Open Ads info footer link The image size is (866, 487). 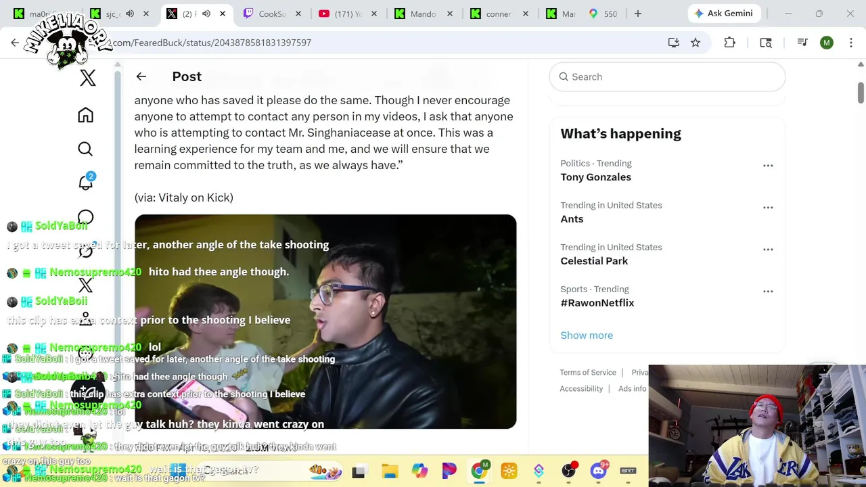pyautogui.click(x=632, y=389)
